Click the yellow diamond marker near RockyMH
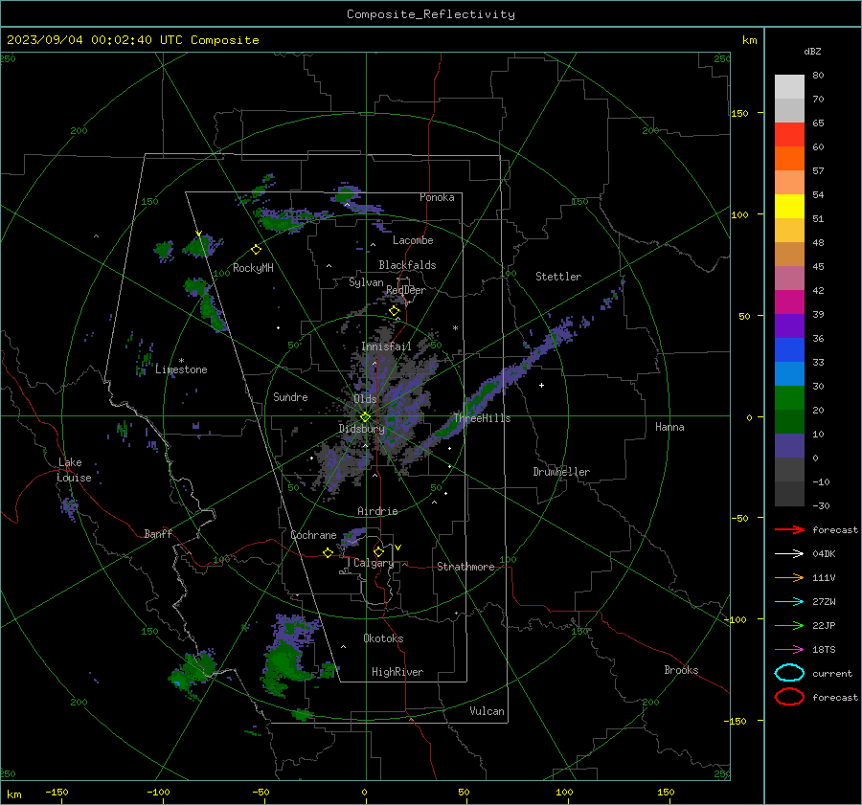The height and width of the screenshot is (805, 862). (x=256, y=250)
